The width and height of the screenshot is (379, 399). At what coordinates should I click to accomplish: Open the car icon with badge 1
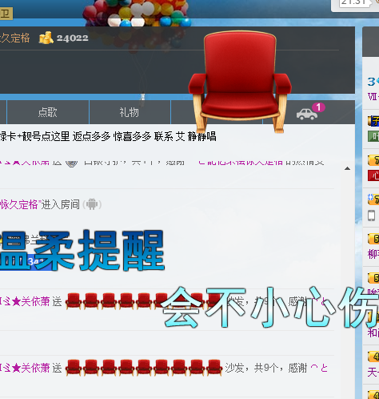[307, 114]
